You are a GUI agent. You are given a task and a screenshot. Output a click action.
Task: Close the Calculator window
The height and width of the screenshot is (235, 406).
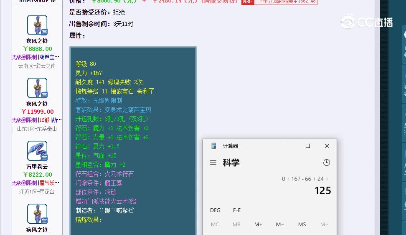[x=327, y=146]
